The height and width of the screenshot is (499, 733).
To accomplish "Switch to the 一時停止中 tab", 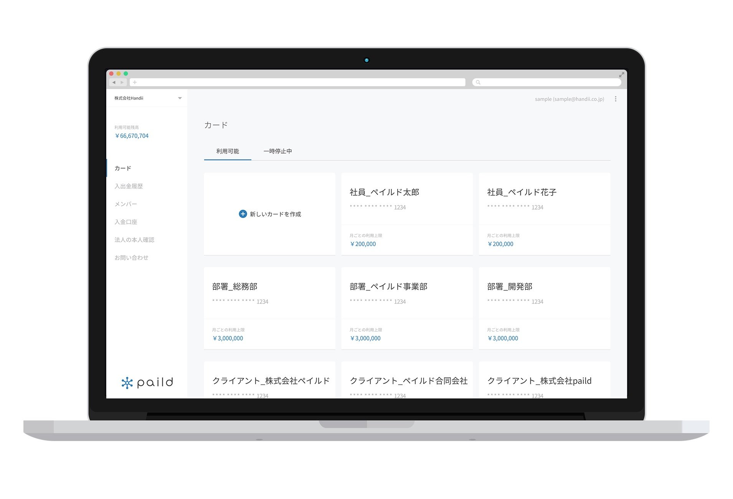I will tap(277, 151).
